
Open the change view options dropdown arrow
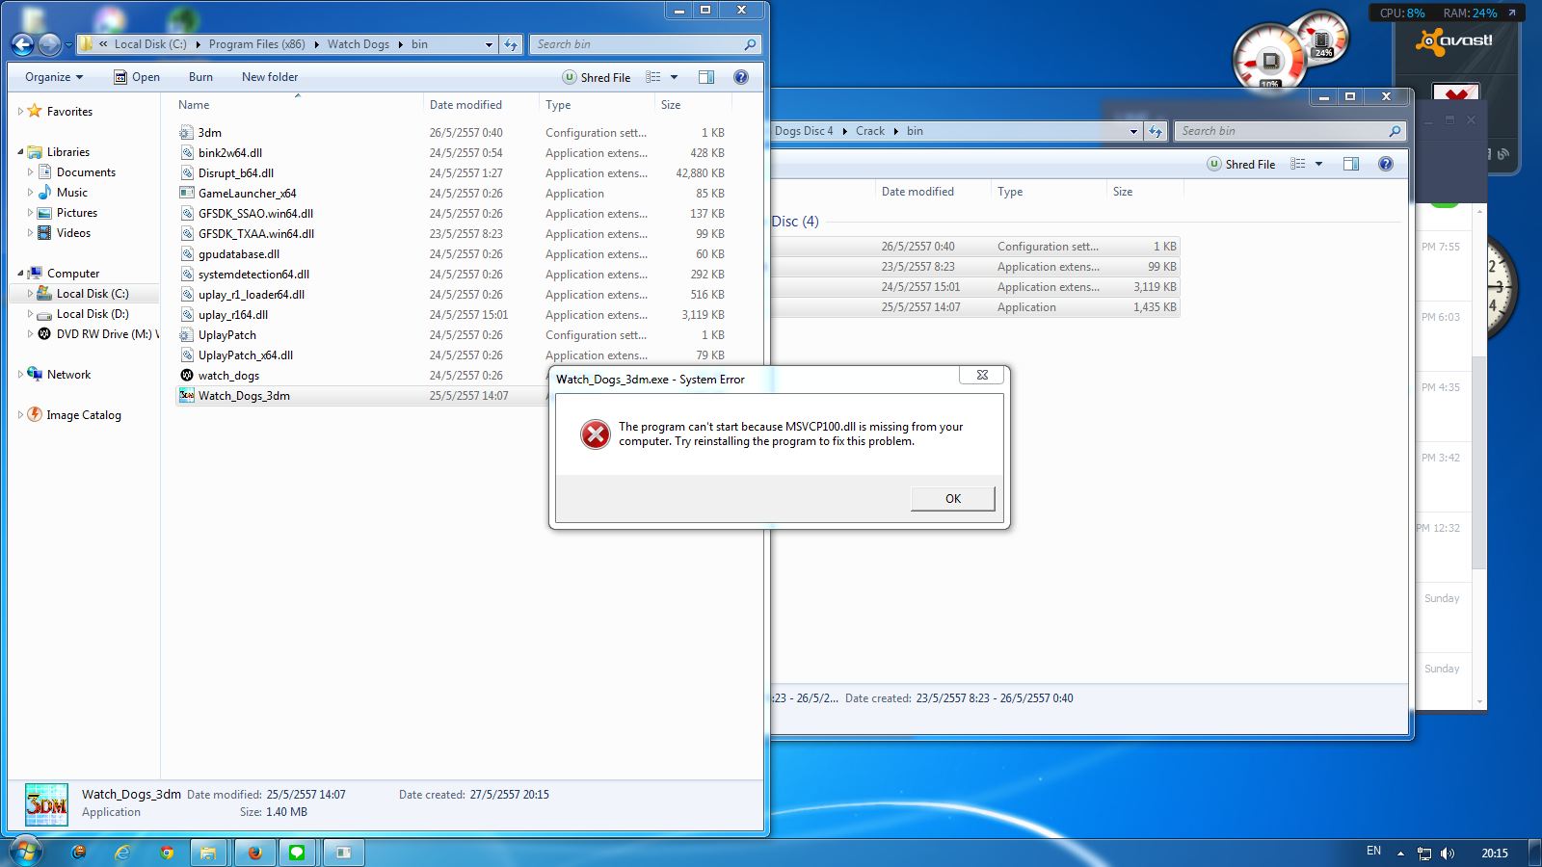point(674,77)
